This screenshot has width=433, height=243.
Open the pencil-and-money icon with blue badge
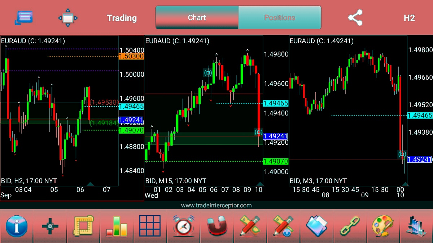click(283, 226)
